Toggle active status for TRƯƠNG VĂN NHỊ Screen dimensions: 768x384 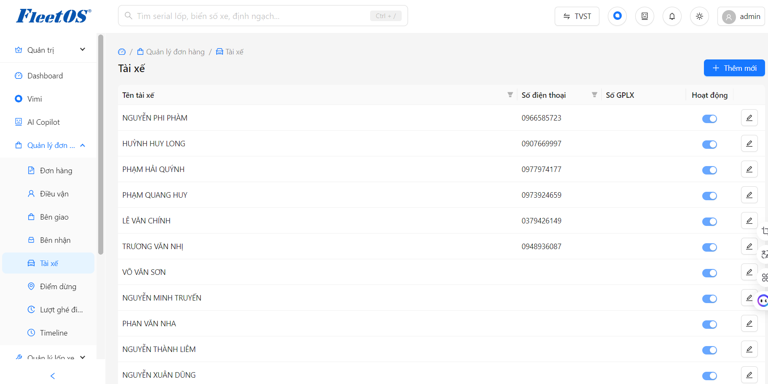pos(709,247)
